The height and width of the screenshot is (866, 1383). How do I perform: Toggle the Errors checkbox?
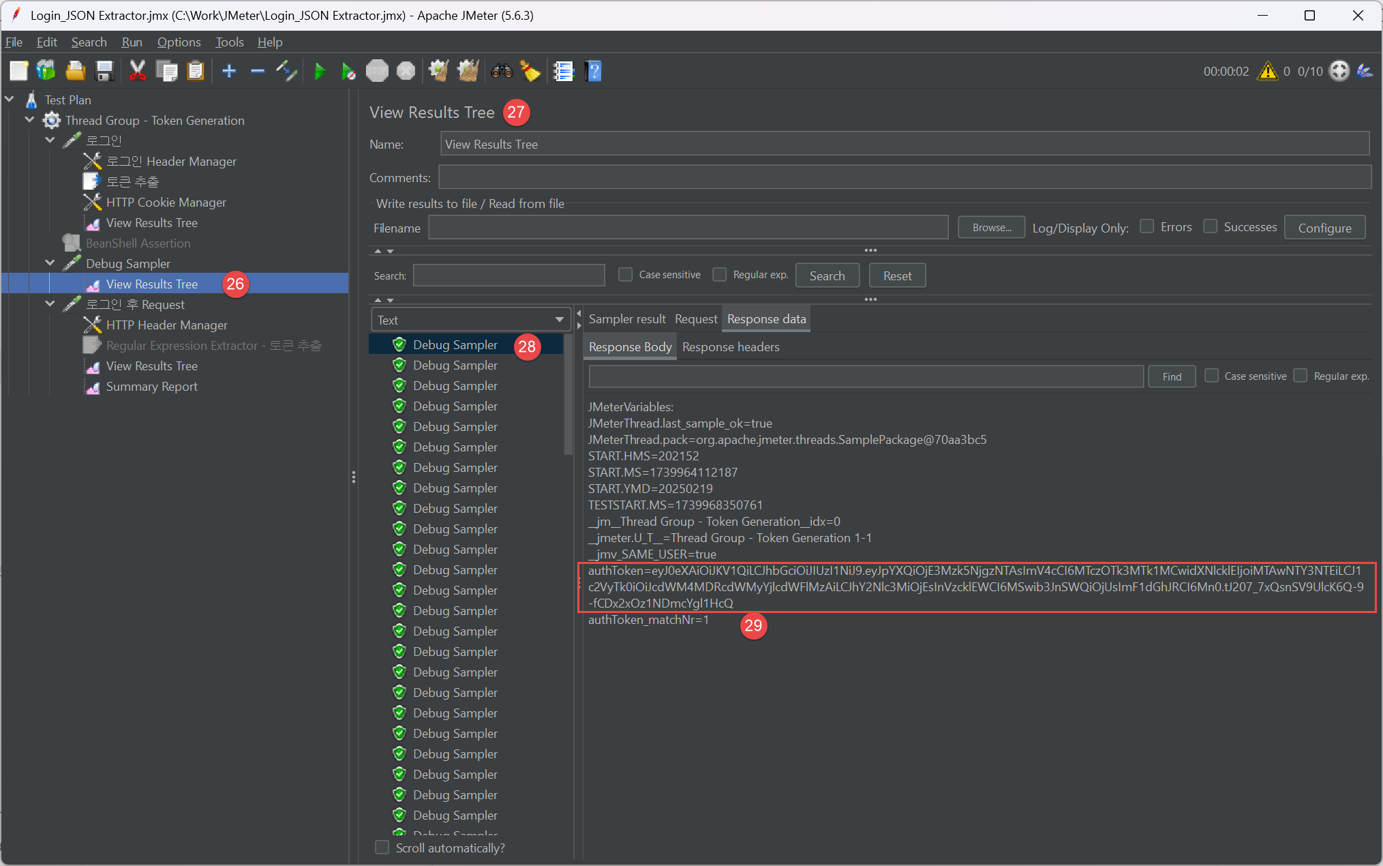(x=1147, y=226)
